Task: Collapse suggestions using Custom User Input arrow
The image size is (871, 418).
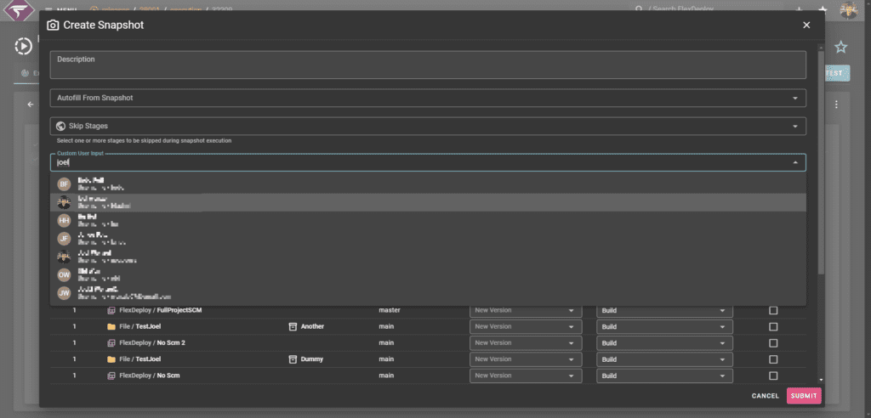Action: coord(795,162)
